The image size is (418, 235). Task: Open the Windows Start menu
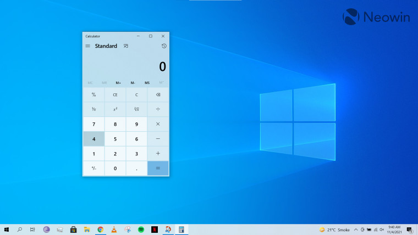point(7,230)
